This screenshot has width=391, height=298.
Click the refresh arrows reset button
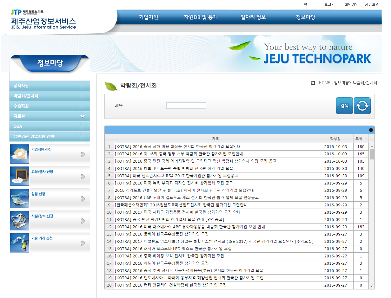pos(362,106)
